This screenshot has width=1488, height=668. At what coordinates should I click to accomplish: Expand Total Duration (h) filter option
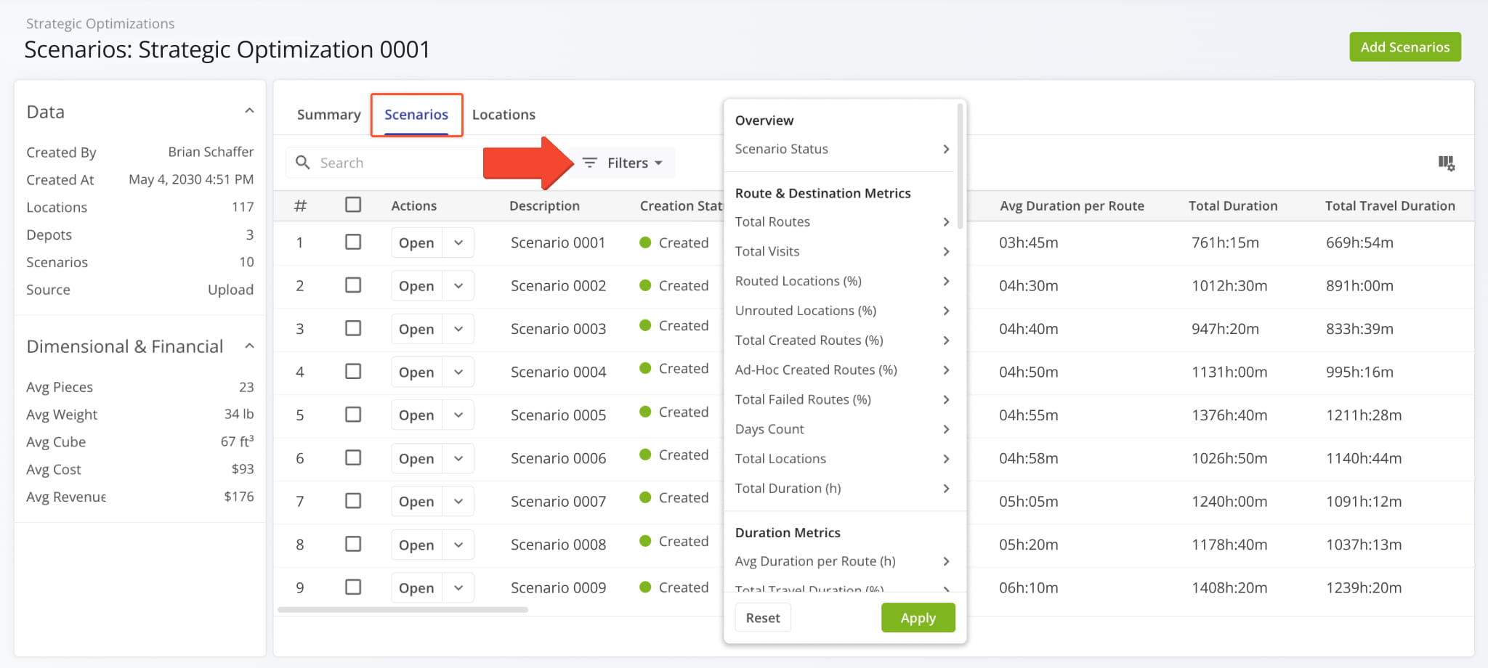(945, 489)
